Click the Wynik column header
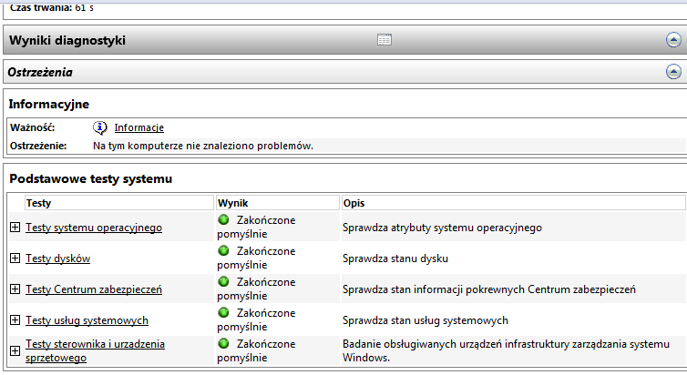Image resolution: width=687 pixels, height=375 pixels. (232, 202)
